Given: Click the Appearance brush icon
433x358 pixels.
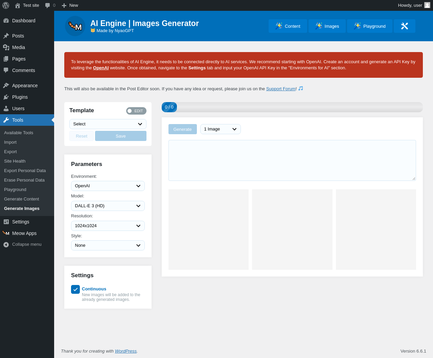Looking at the screenshot, I should [6, 86].
